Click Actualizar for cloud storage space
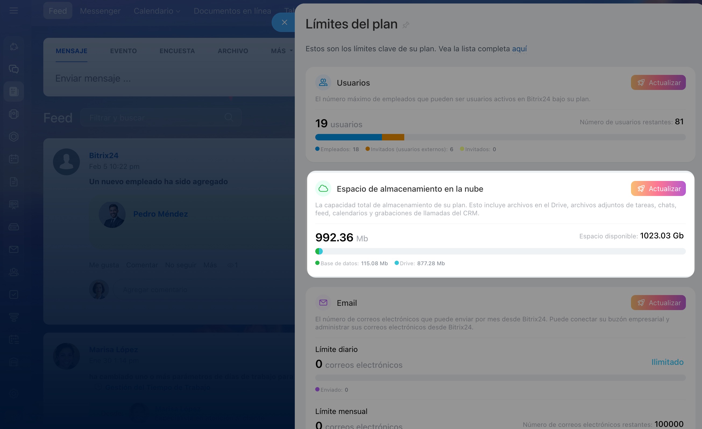Image resolution: width=702 pixels, height=429 pixels. pos(658,189)
